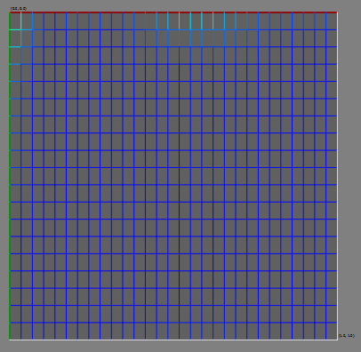
Task: Pick the bottom-right corner cell of the grid
Action: tap(332, 331)
